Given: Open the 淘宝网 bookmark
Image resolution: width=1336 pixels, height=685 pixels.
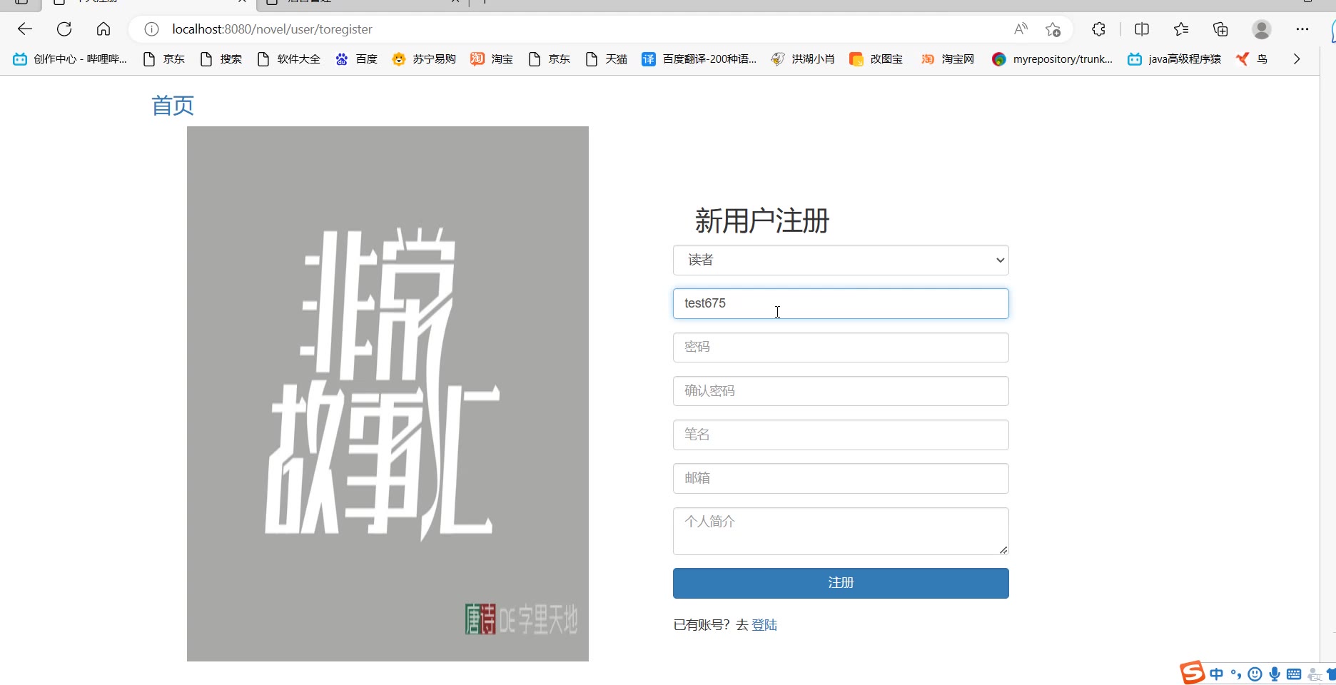Looking at the screenshot, I should coord(948,59).
